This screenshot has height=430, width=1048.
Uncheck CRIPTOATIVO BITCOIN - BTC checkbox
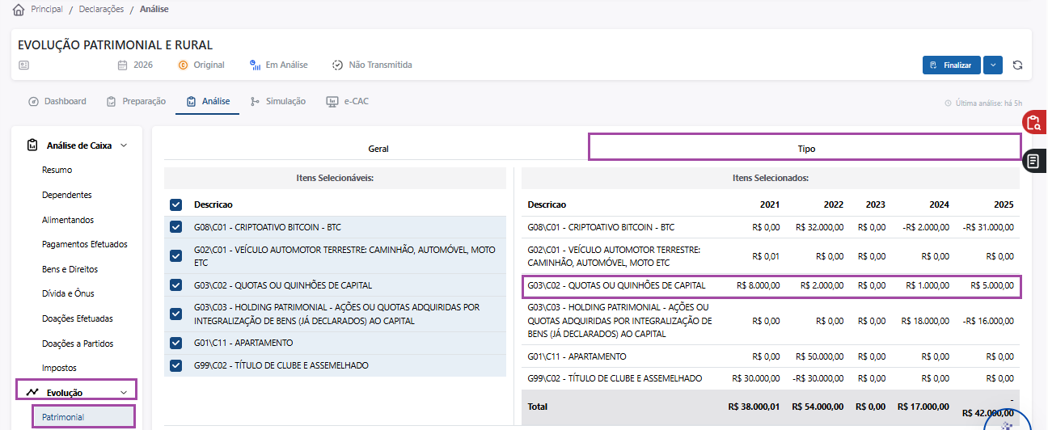[x=175, y=227]
